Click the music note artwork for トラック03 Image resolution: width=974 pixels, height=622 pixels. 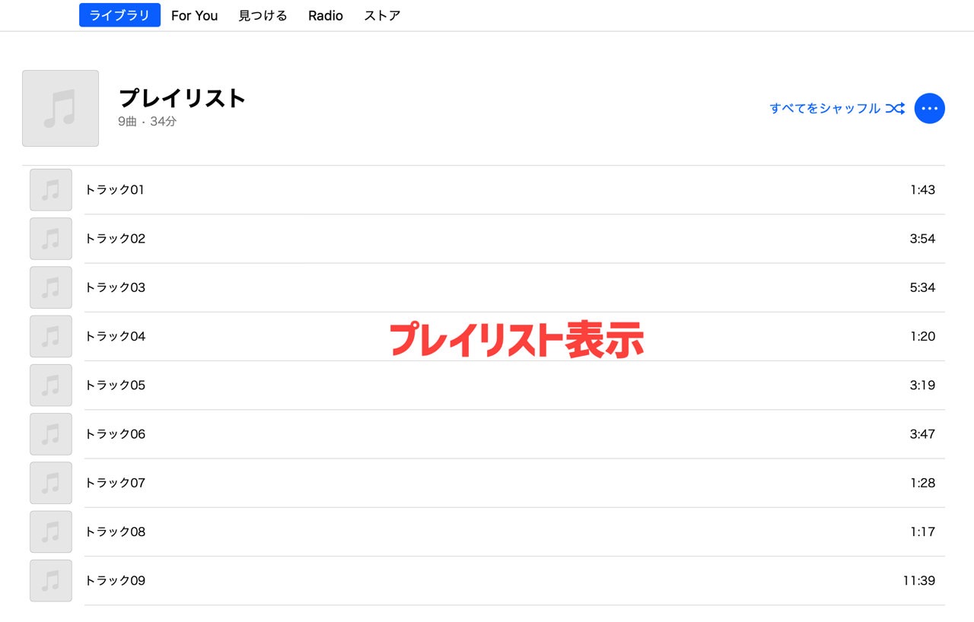pyautogui.click(x=51, y=287)
